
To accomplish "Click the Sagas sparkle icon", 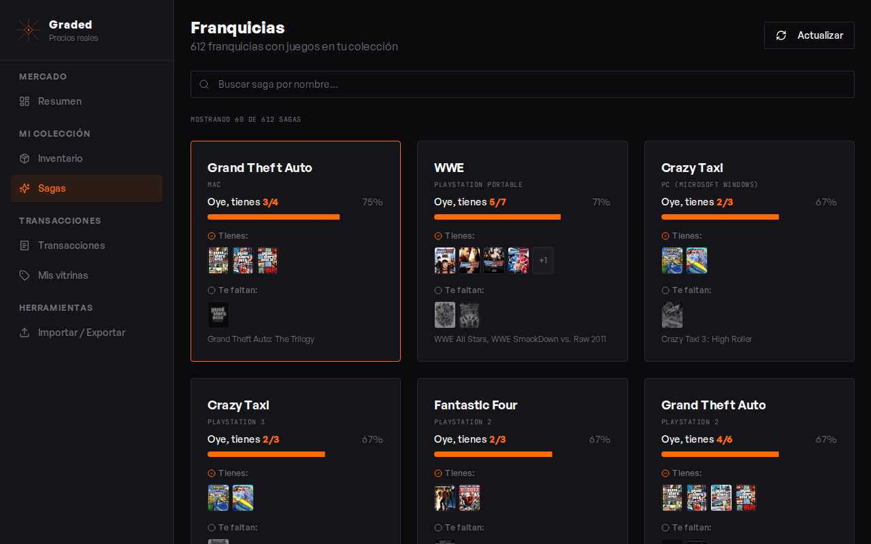I will (x=24, y=188).
